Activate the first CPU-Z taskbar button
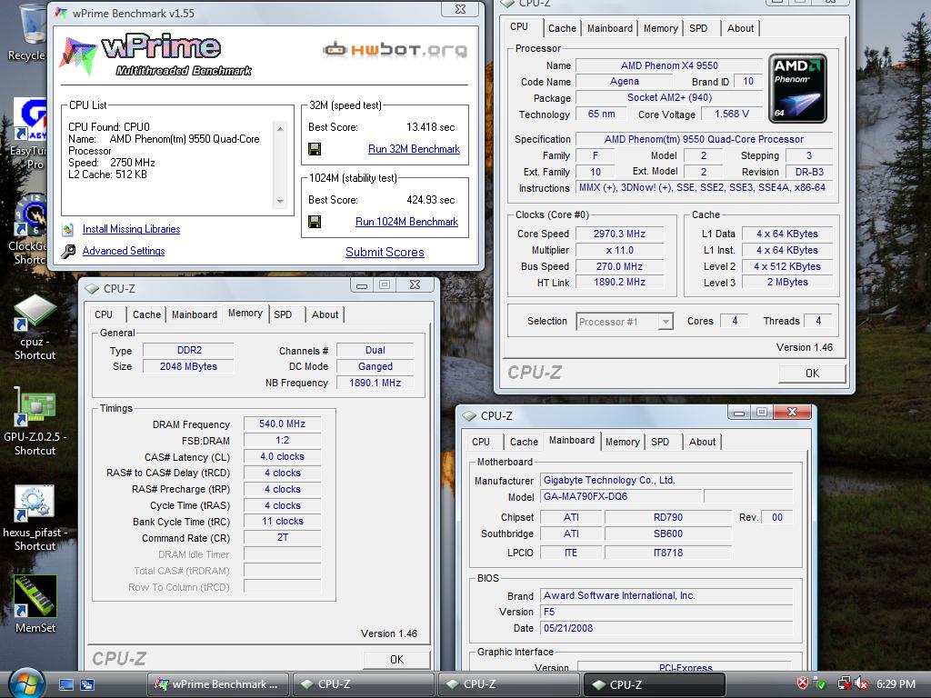This screenshot has height=698, width=931. coord(362,683)
